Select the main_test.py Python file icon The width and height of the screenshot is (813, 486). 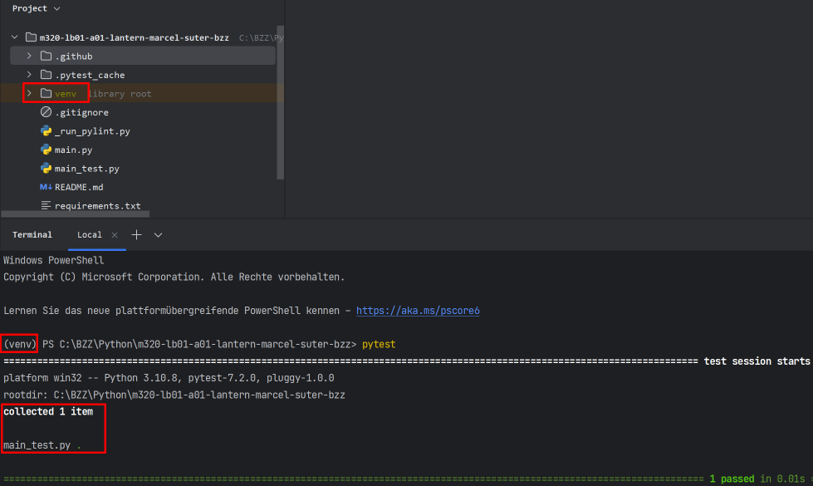point(47,169)
